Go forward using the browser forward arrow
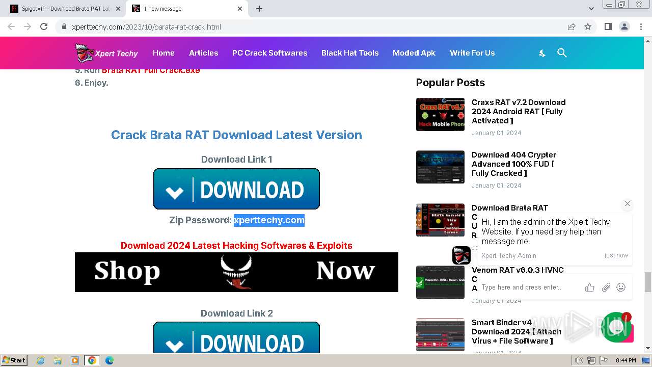This screenshot has width=652, height=367. click(28, 27)
